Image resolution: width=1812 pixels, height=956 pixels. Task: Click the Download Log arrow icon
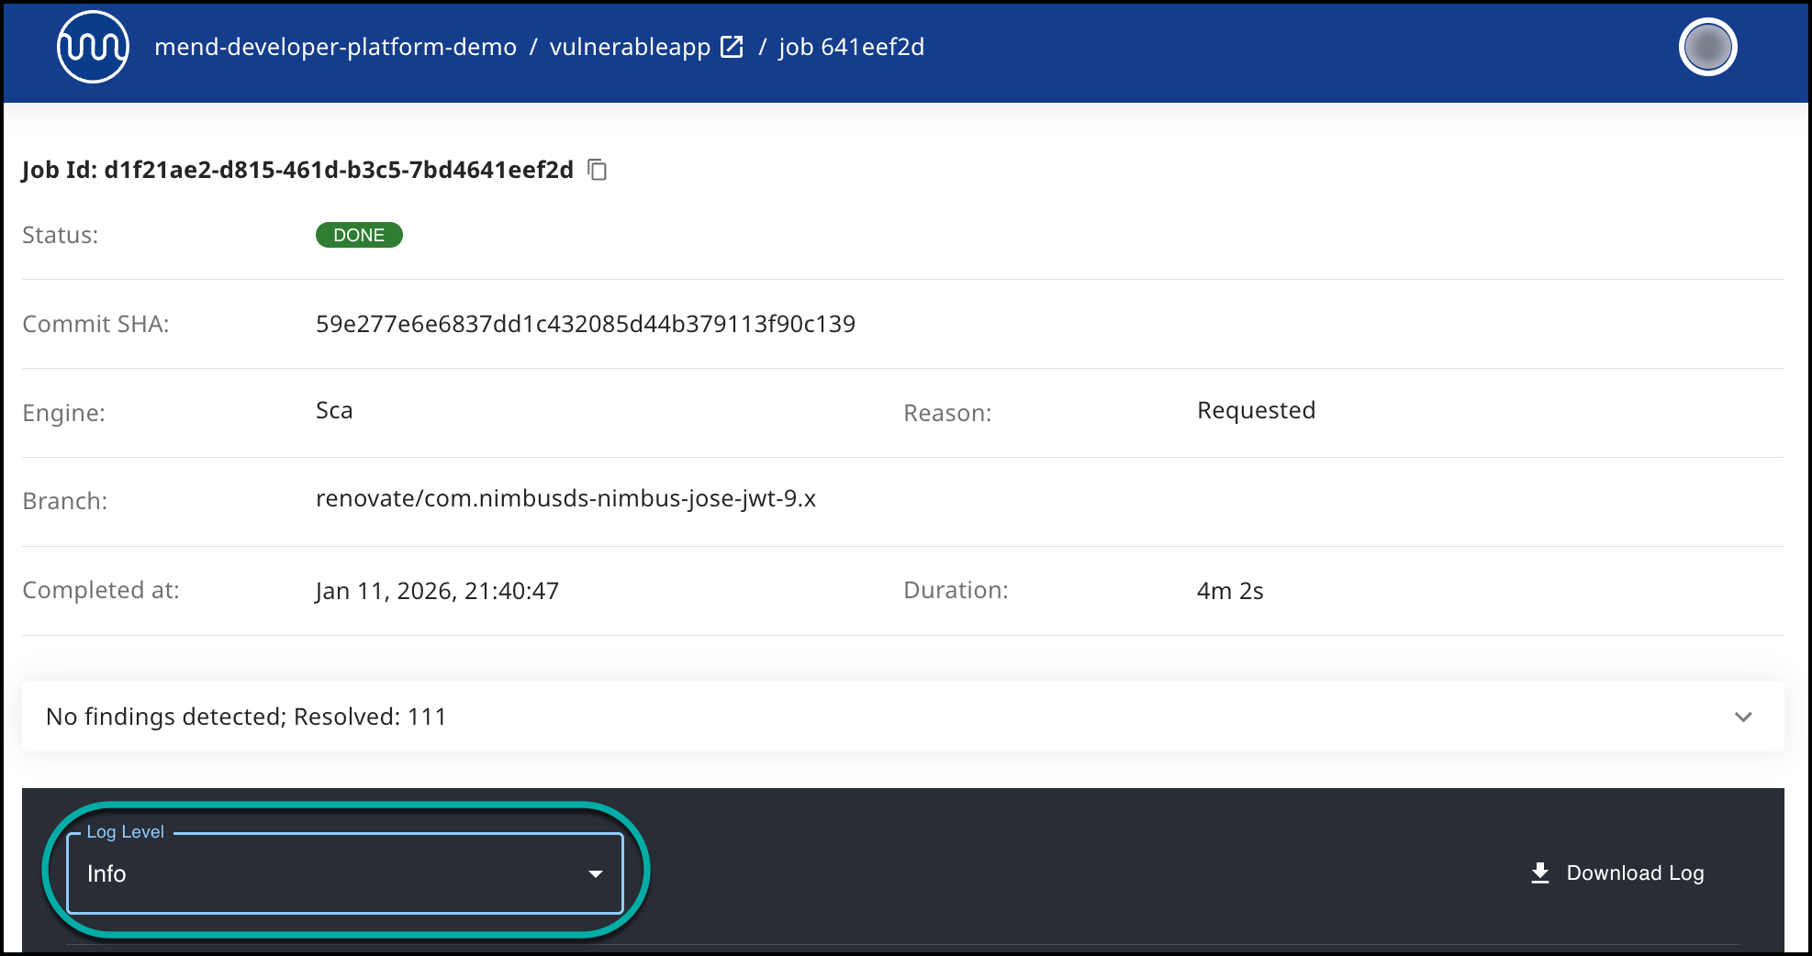[x=1540, y=873]
